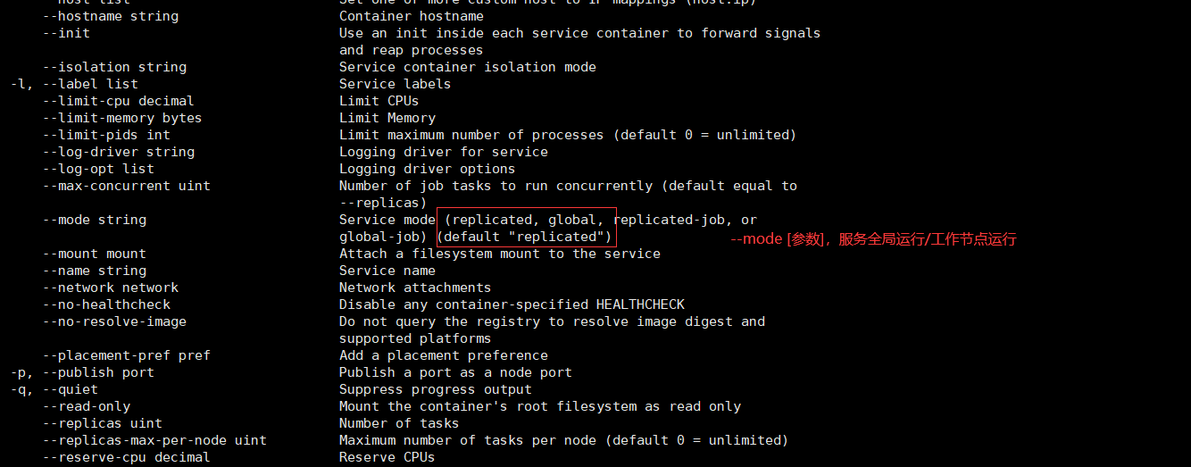
Task: Click the default "replicated" text in red box
Action: pyautogui.click(x=524, y=237)
